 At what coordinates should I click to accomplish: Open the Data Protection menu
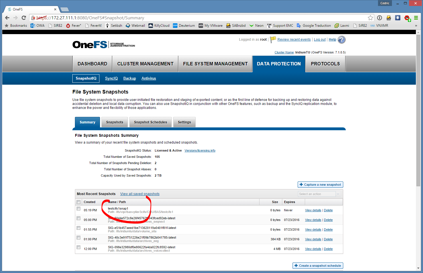click(x=279, y=64)
